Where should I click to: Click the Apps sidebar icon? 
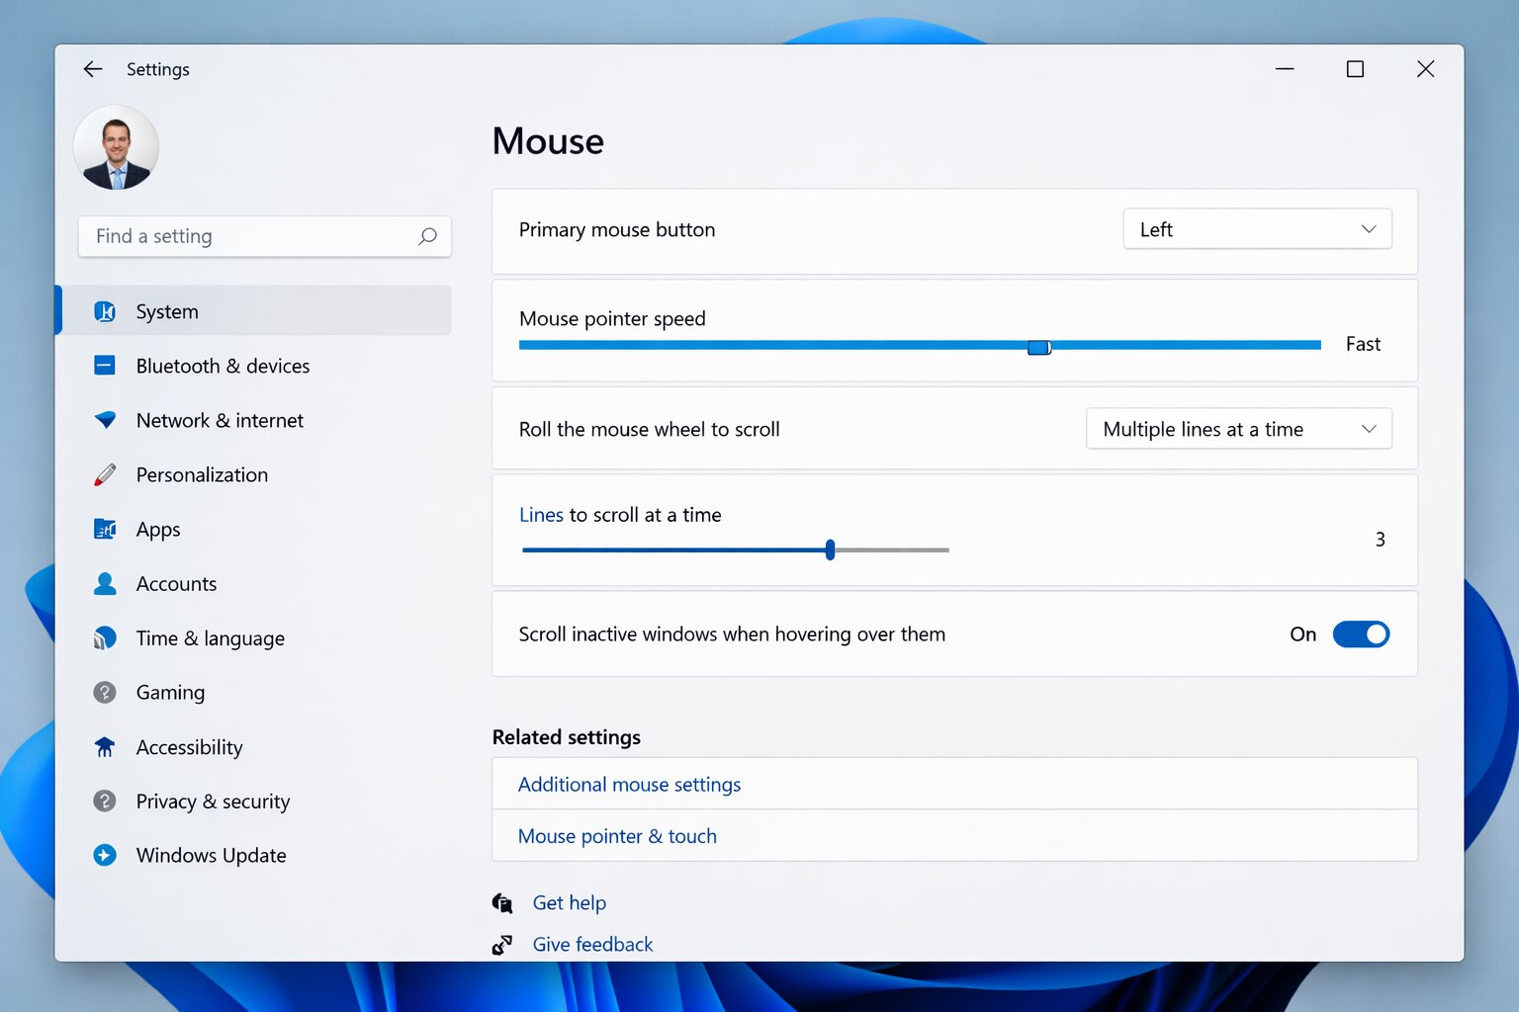105,529
